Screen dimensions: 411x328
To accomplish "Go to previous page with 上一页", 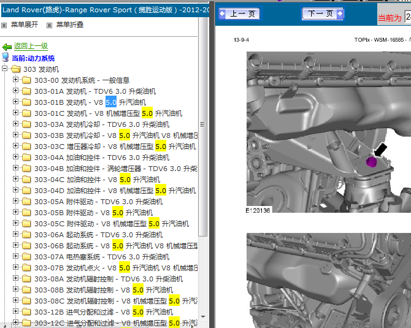I will [x=239, y=13].
